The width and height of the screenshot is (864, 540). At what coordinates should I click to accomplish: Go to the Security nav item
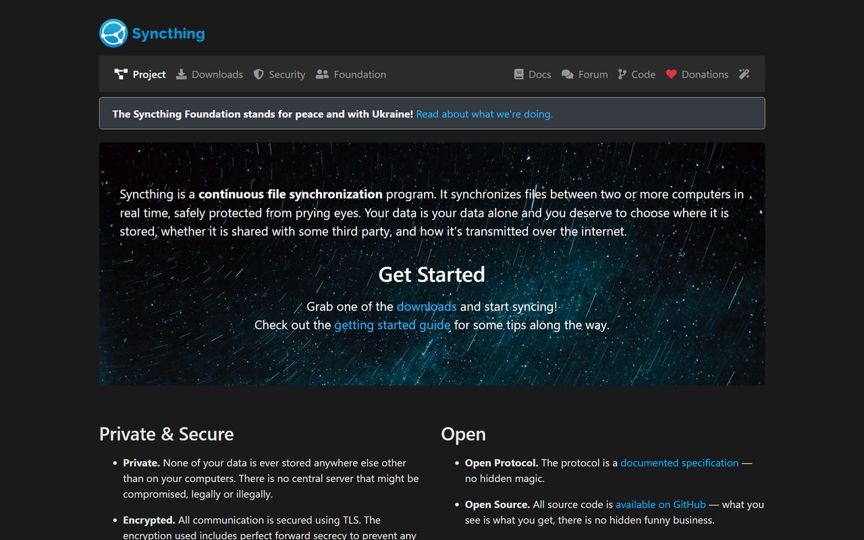pyautogui.click(x=279, y=74)
